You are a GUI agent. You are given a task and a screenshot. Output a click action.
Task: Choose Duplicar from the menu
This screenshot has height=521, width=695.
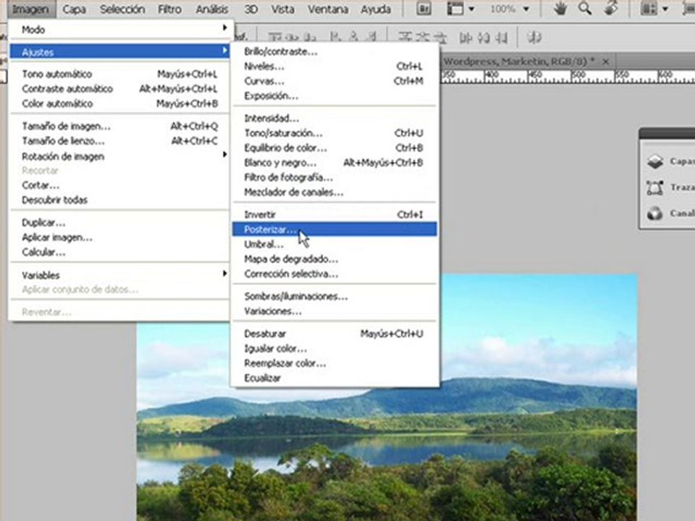119,222
